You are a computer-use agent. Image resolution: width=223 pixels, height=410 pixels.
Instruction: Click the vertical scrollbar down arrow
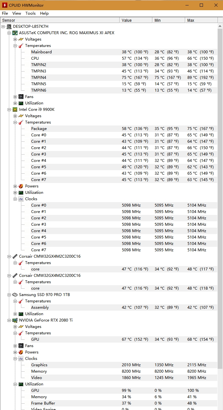coord(220,407)
